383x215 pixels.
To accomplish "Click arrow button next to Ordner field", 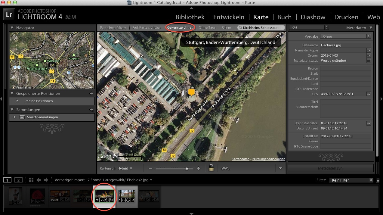I will tap(369, 55).
